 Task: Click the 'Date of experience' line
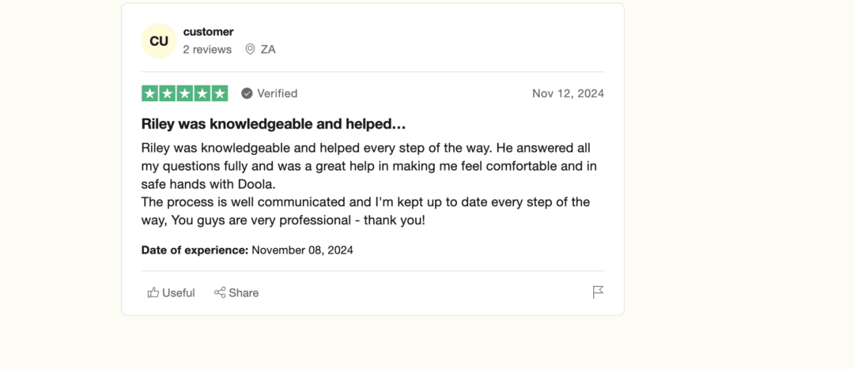click(248, 250)
